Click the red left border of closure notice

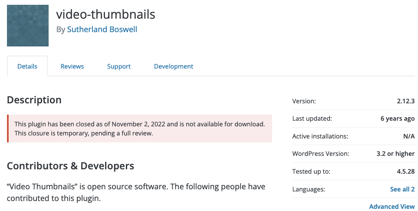[8, 129]
